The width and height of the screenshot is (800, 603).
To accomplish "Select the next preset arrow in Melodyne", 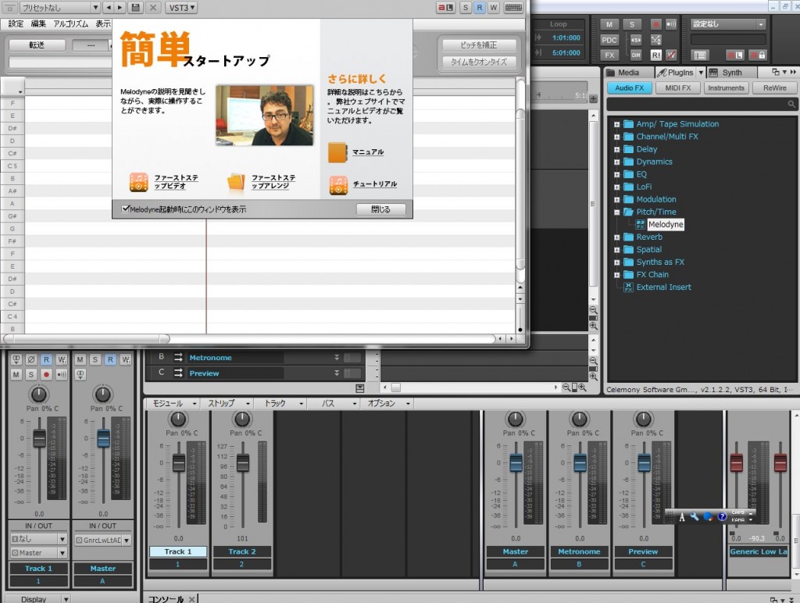I will (120, 8).
